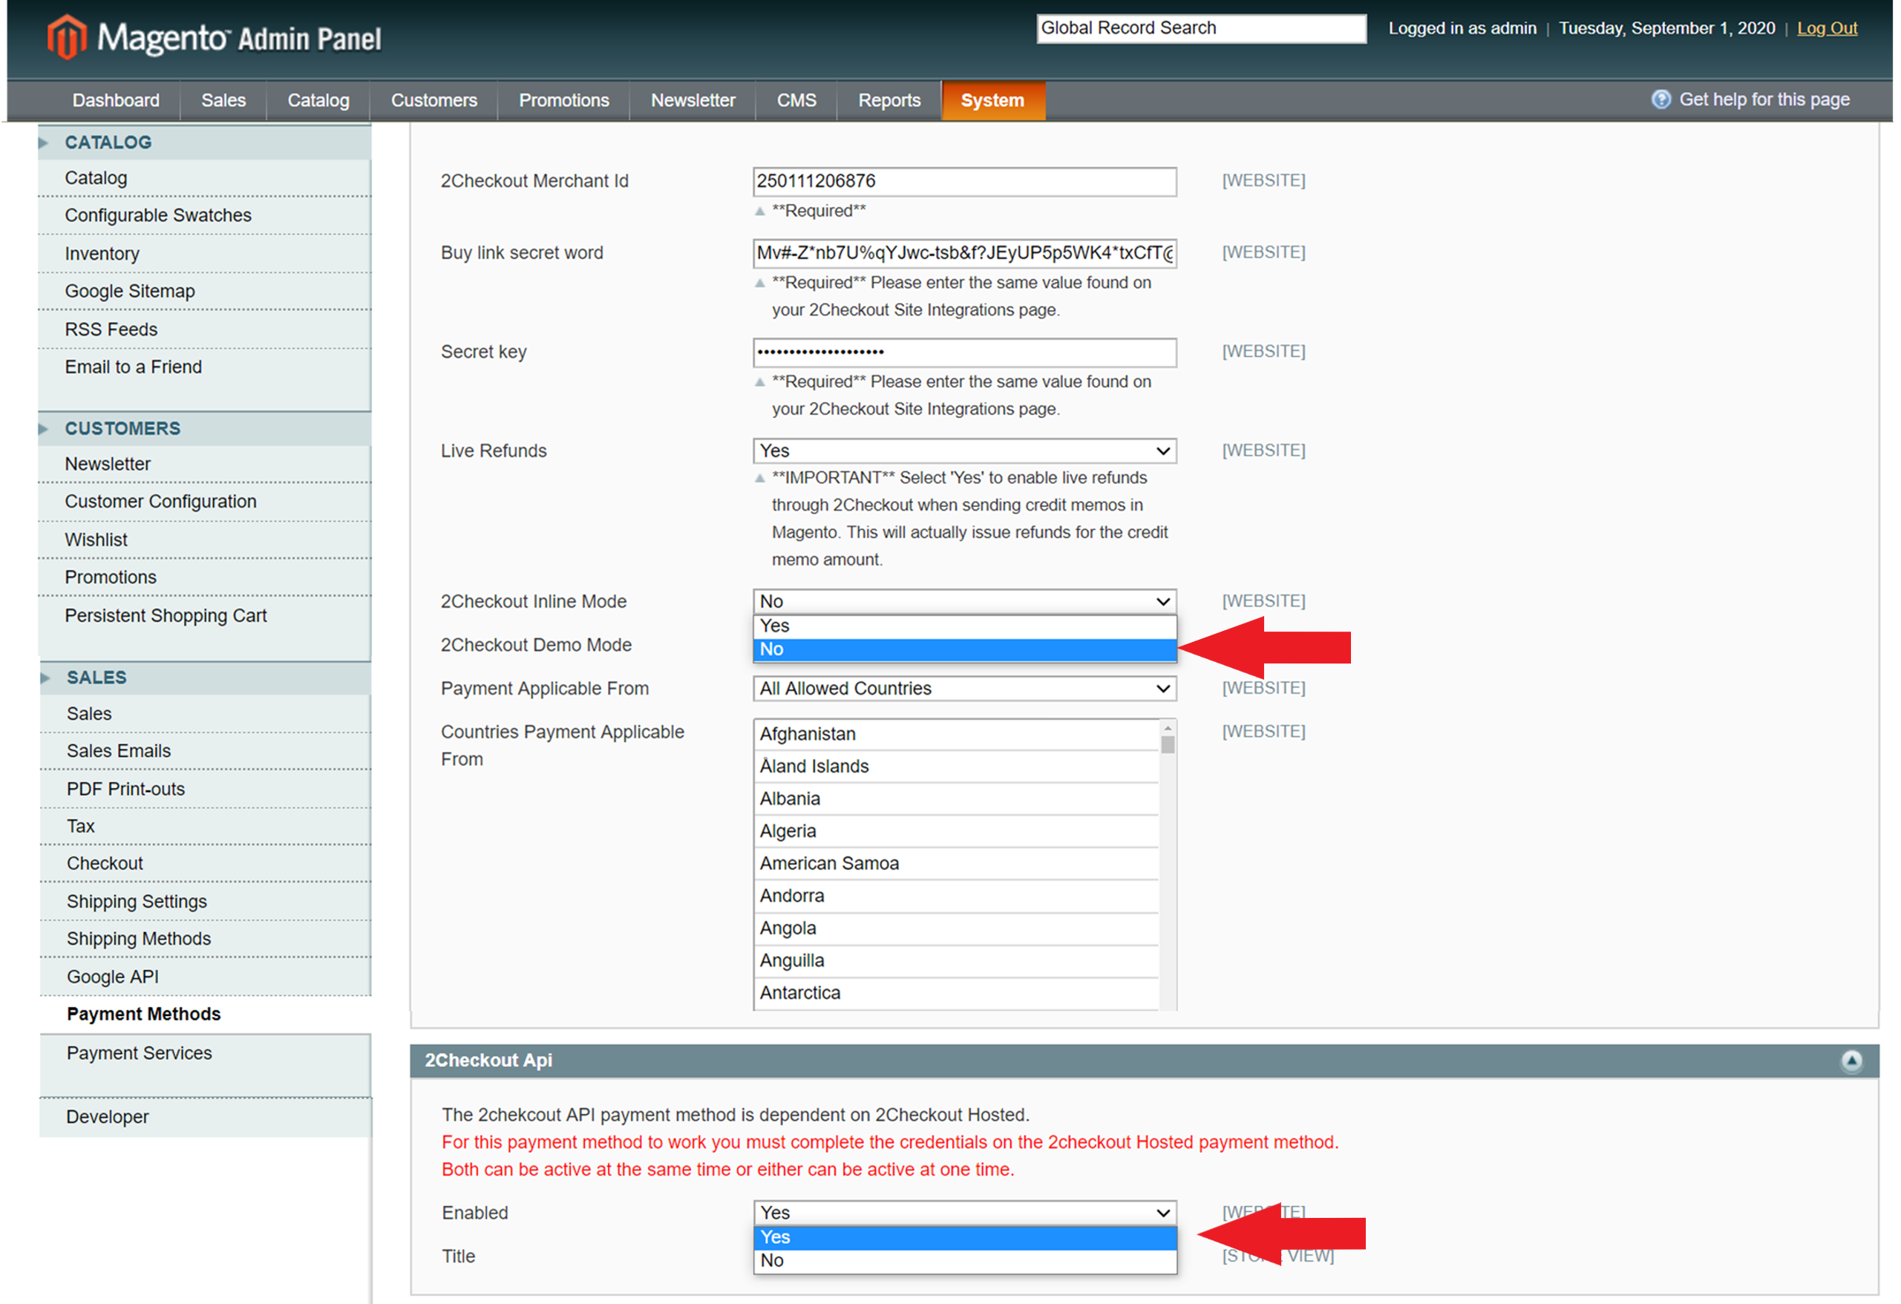Viewport: 1901px width, 1304px height.
Task: Open PDF Print-outs in the sidebar
Action: pyautogui.click(x=206, y=790)
